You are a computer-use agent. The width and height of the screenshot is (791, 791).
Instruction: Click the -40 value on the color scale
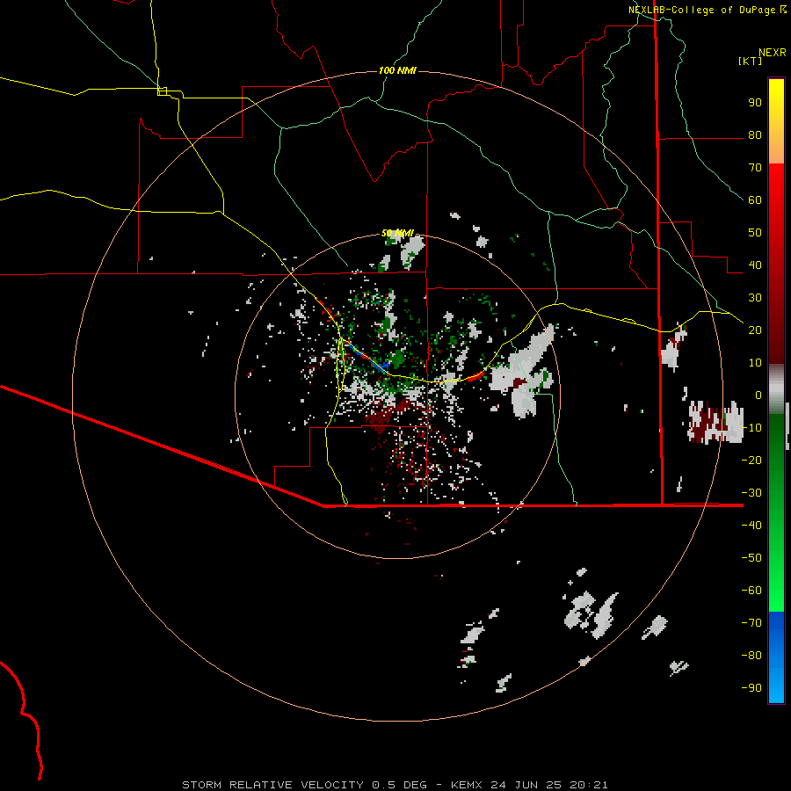point(751,526)
